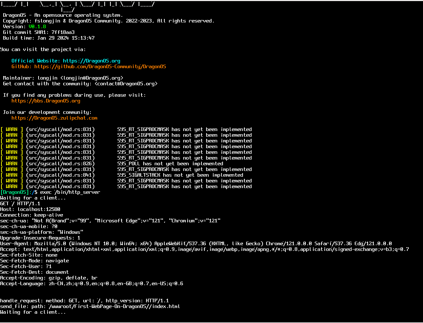Click the SYS_SIGALTSTACK warning message
This screenshot has height=323, width=423.
pos(180,175)
